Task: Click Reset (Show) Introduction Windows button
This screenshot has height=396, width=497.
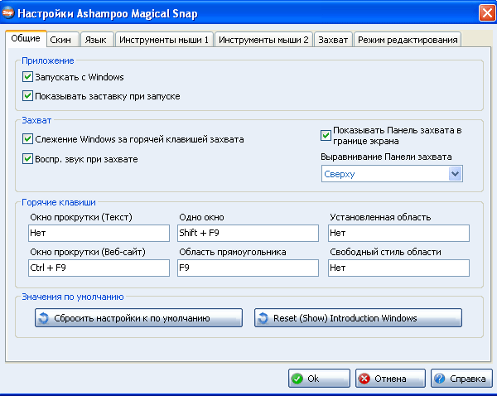Action: point(358,317)
